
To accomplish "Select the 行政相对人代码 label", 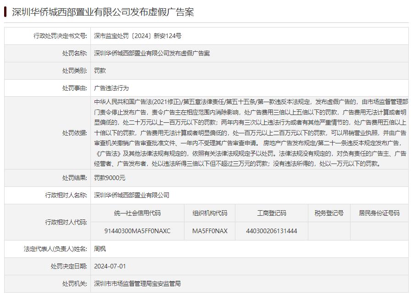I will (x=66, y=222).
